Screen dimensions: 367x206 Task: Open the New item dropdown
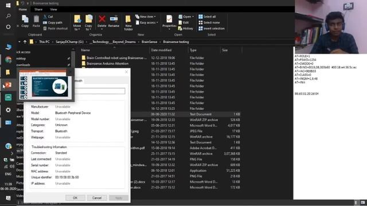pos(145,17)
